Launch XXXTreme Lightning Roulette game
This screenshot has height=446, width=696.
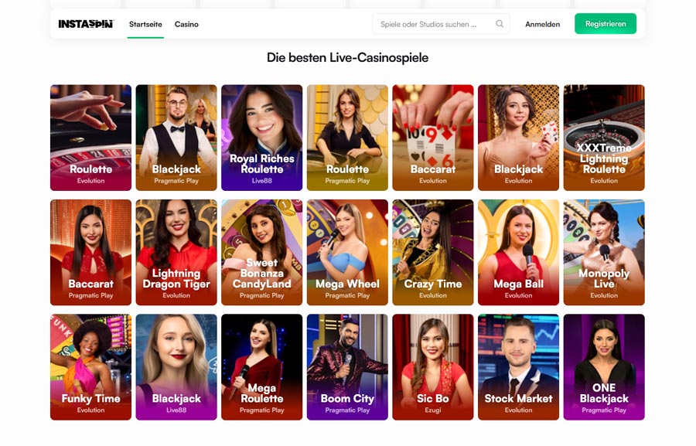(604, 138)
